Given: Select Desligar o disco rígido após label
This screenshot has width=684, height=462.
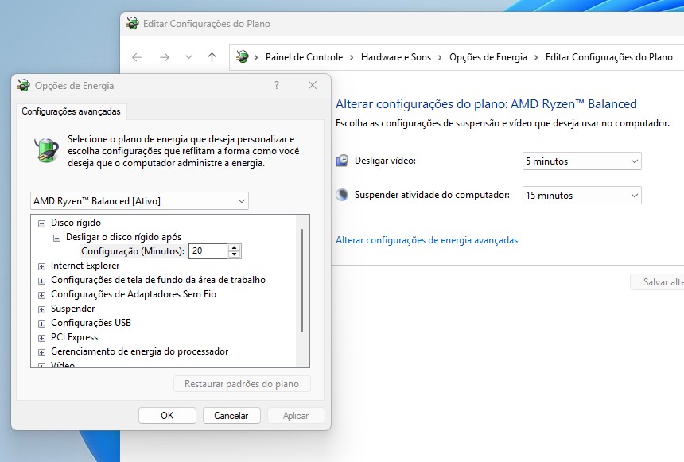Looking at the screenshot, I should (x=123, y=237).
